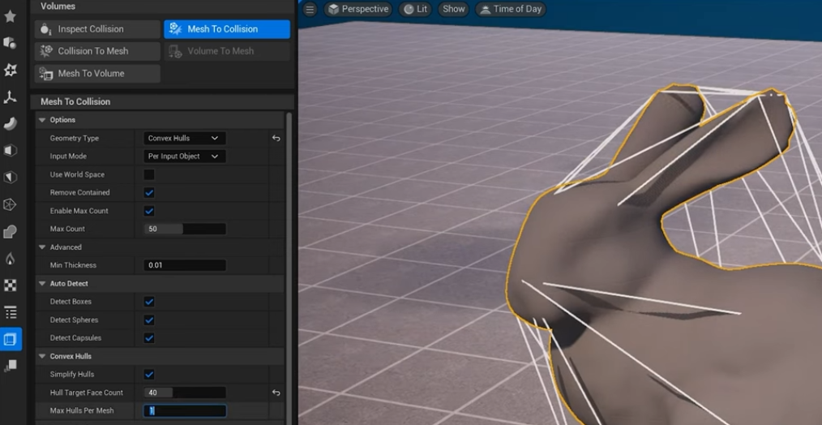Open the wireframe cube category icon

[x=10, y=204]
